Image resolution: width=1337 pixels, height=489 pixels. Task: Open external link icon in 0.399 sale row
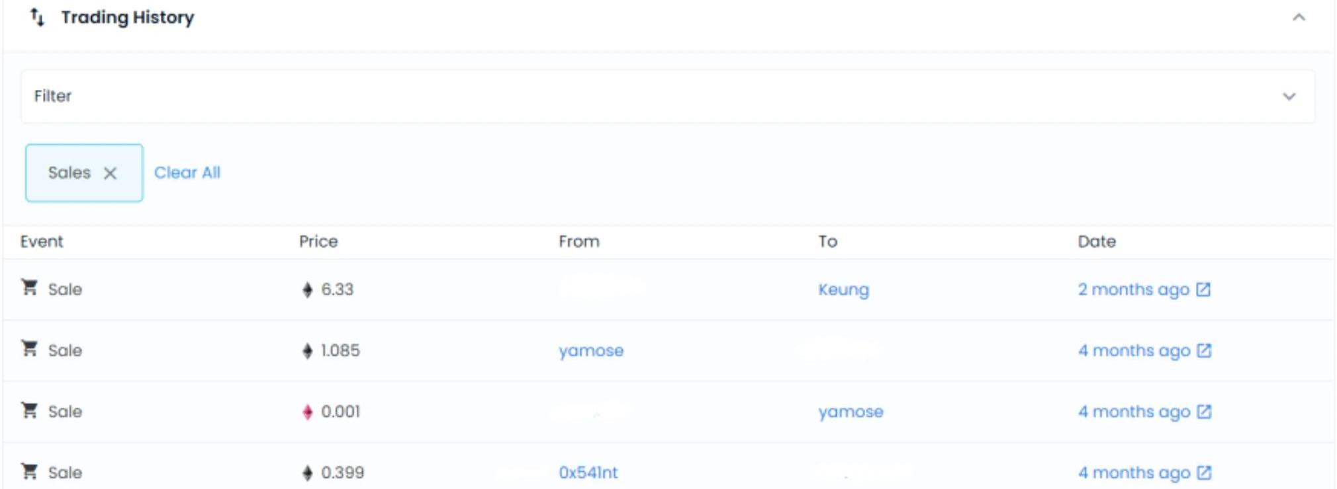[x=1204, y=472]
